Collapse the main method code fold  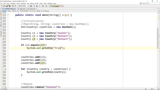point(8,15)
